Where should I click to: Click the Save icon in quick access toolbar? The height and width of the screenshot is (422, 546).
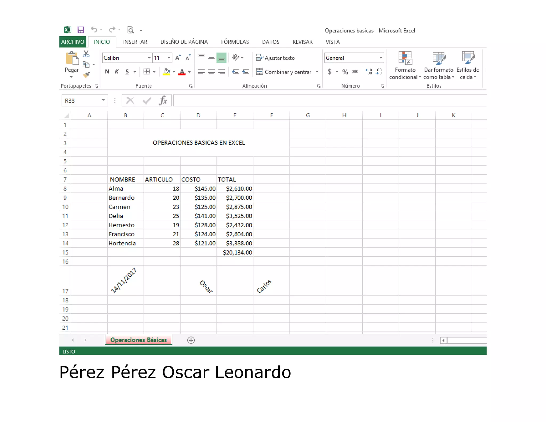[81, 30]
